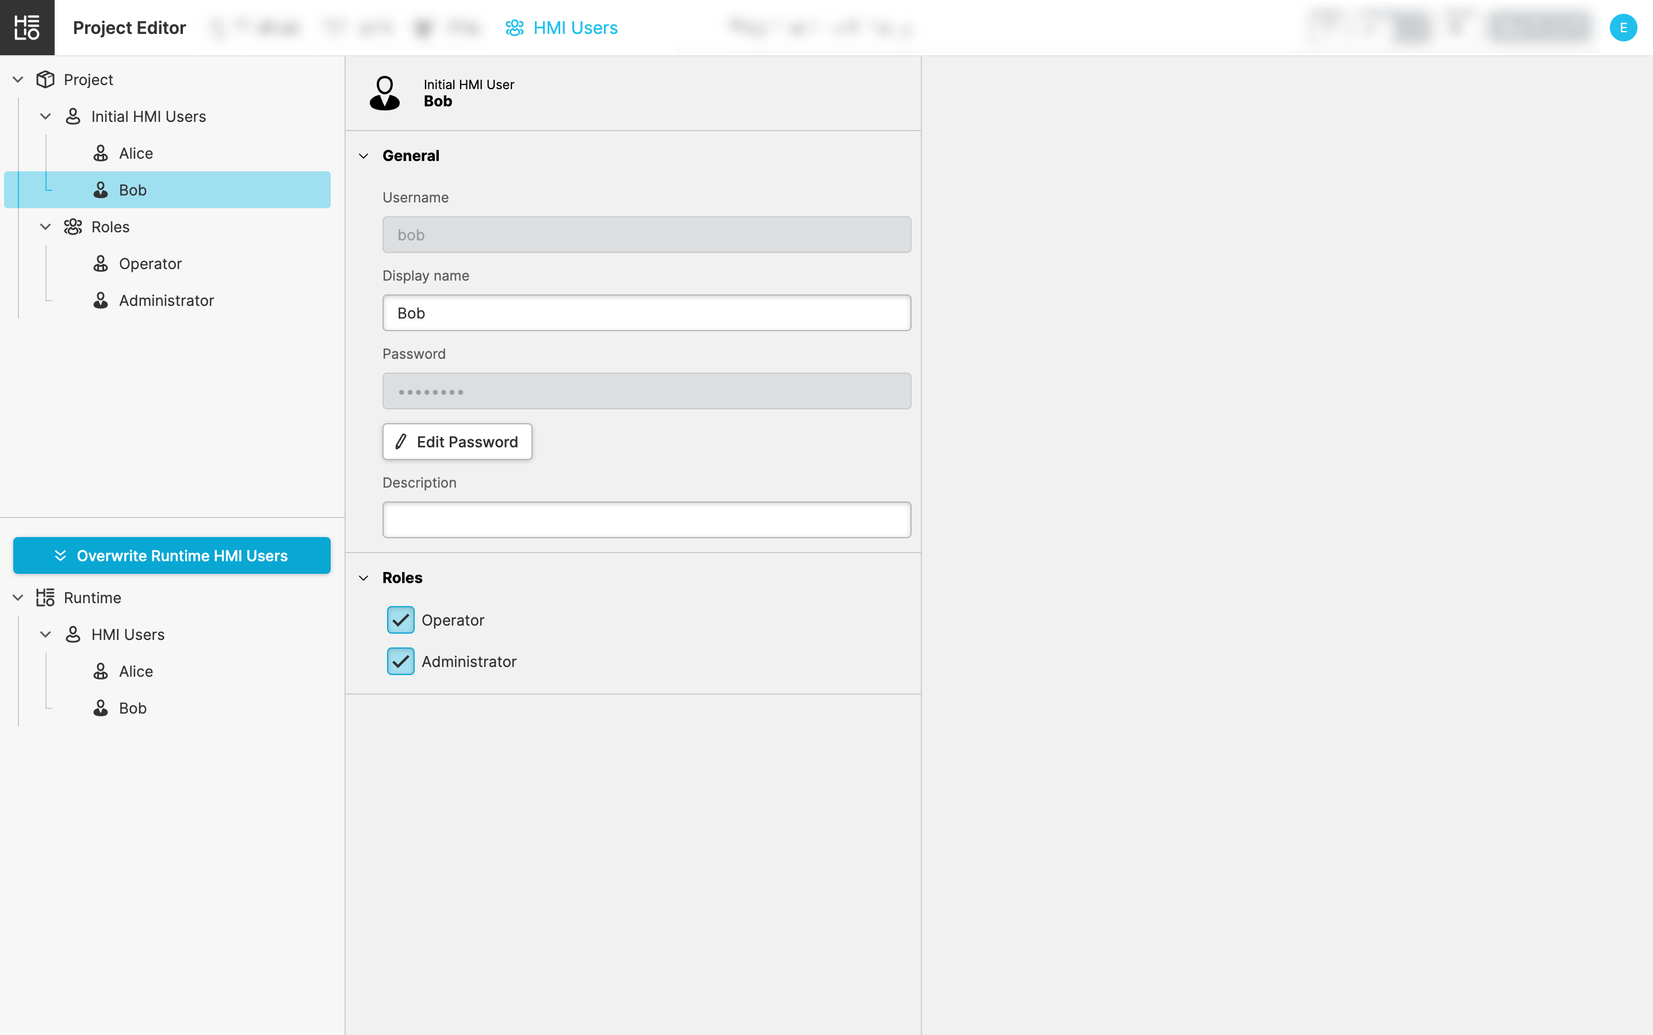Collapse the General section
The image size is (1653, 1035).
pos(363,156)
